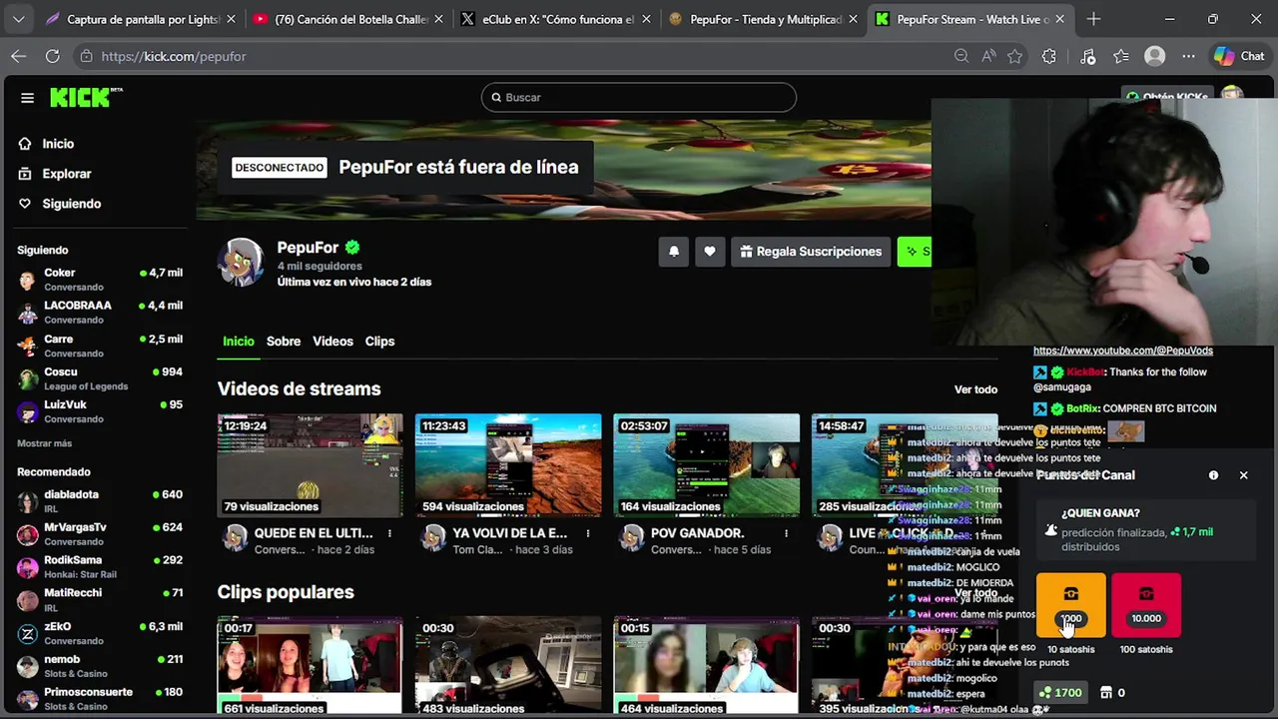Click the heart follow button
The width and height of the screenshot is (1278, 719).
click(x=710, y=252)
